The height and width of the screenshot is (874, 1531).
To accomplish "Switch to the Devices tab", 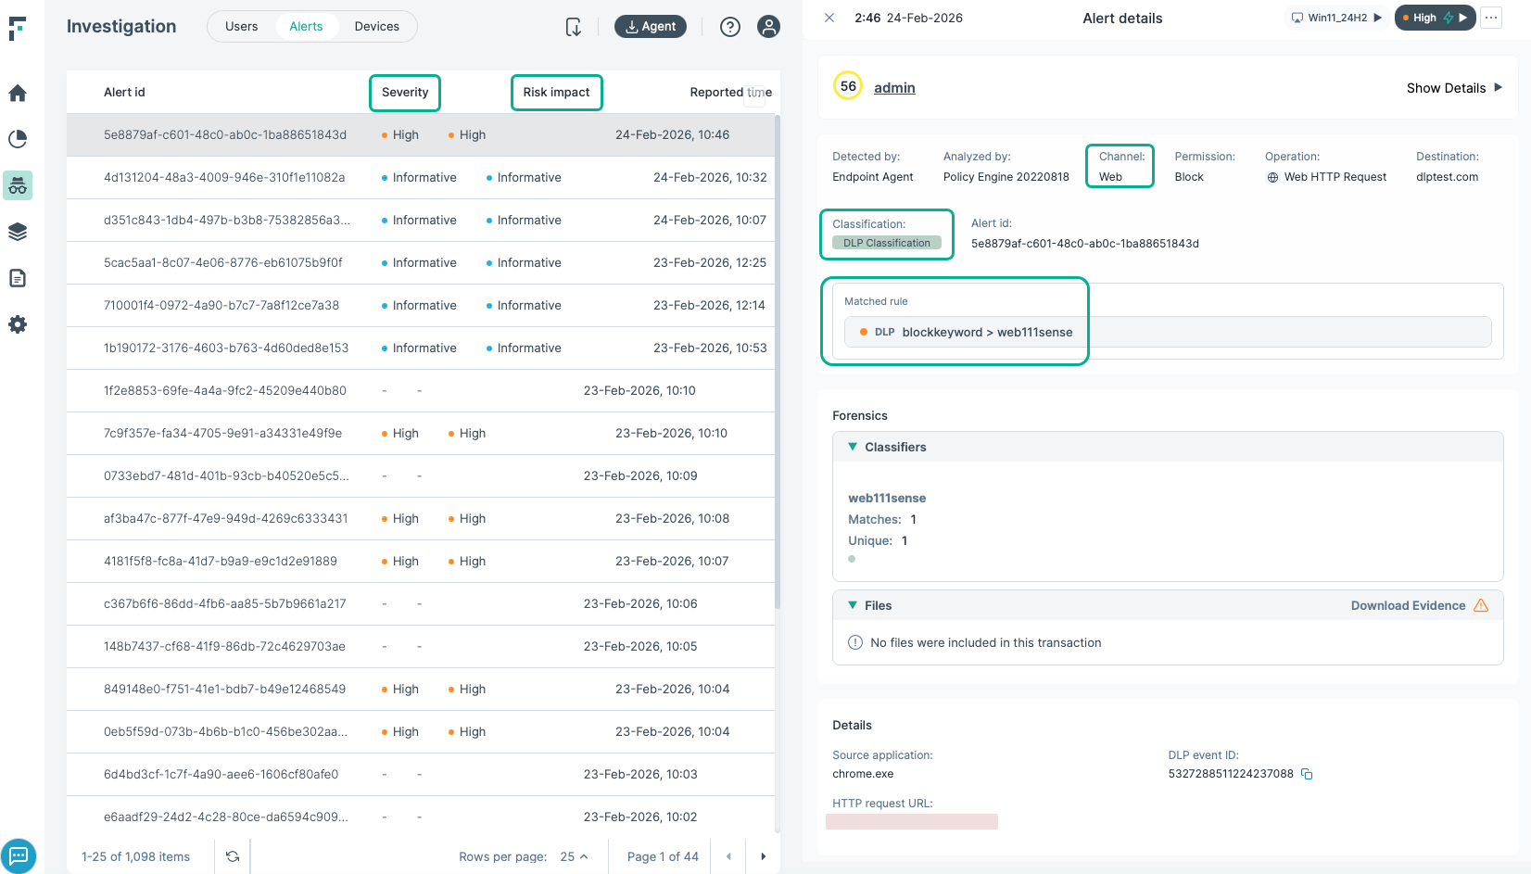I will click(x=376, y=27).
